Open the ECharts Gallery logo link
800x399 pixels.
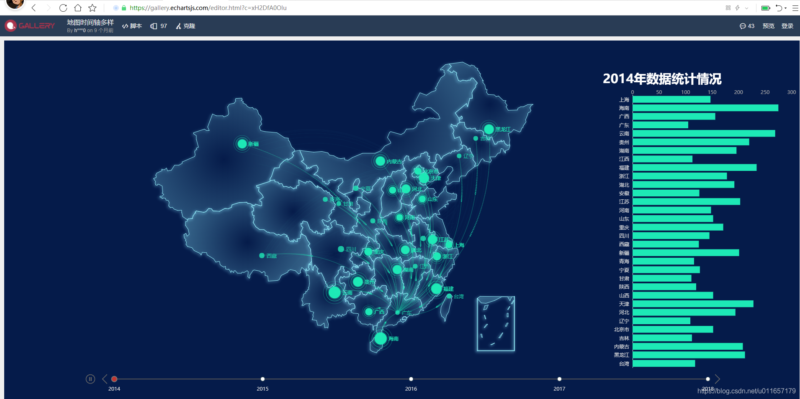pyautogui.click(x=30, y=26)
